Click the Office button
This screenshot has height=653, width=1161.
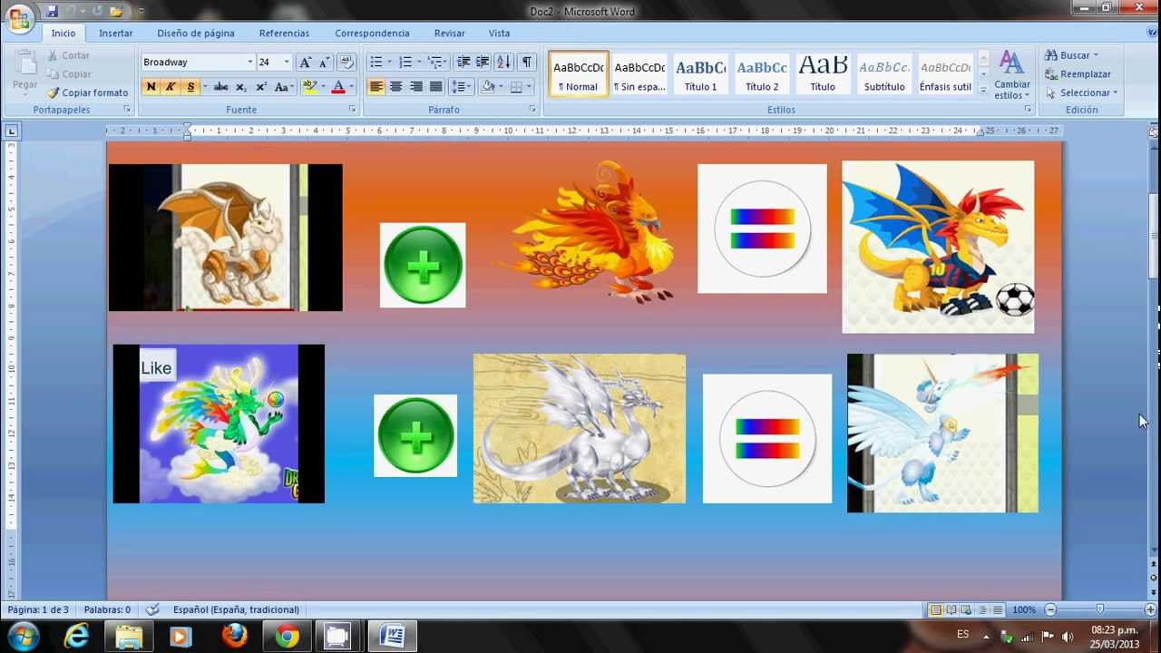19,17
